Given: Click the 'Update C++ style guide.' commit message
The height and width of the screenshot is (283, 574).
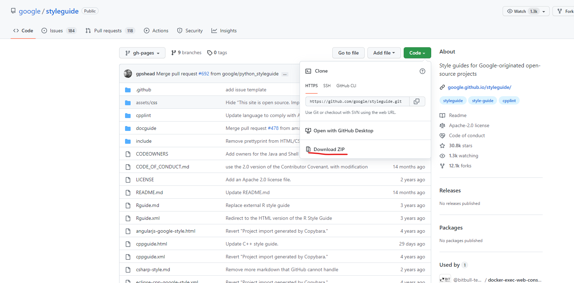Looking at the screenshot, I should pos(252,244).
